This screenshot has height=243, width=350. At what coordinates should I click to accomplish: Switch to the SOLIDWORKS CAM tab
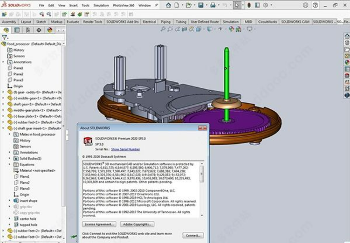pos(295,22)
